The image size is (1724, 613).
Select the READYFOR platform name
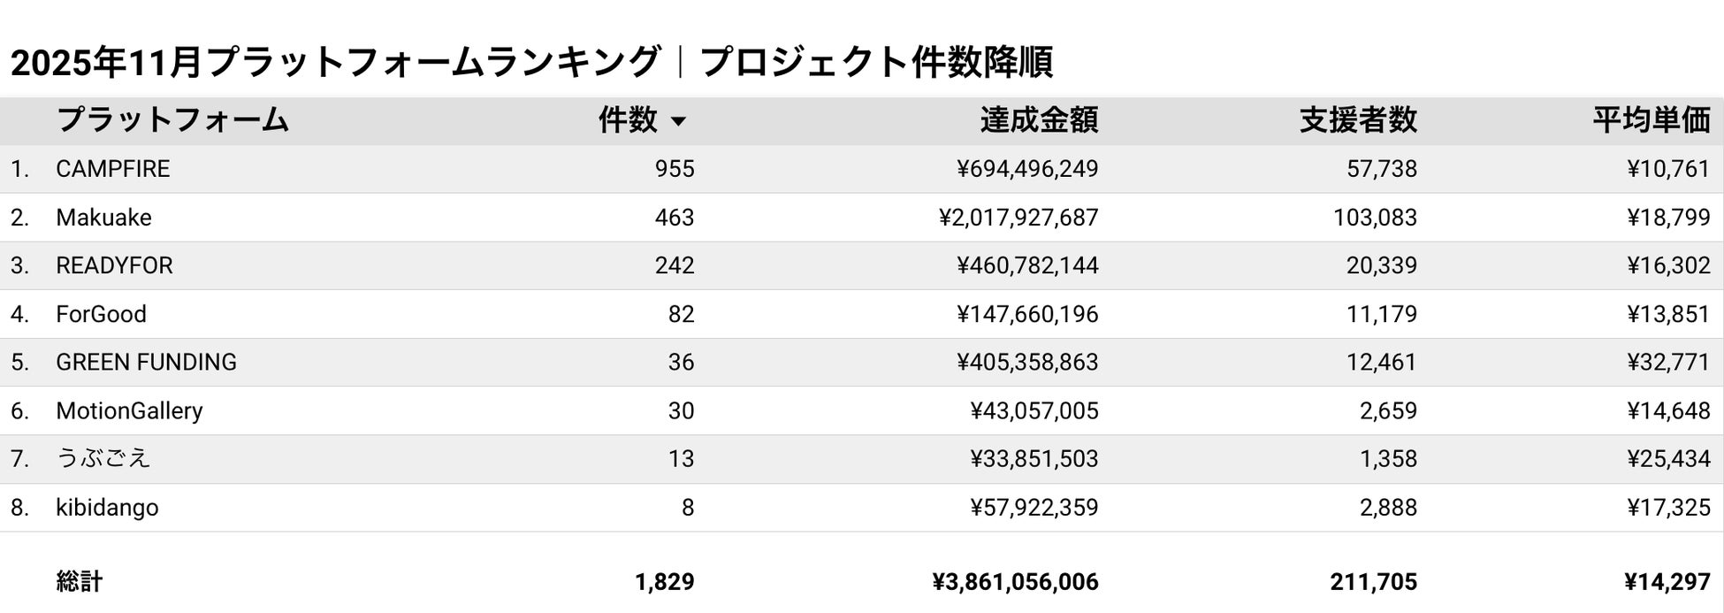point(114,265)
